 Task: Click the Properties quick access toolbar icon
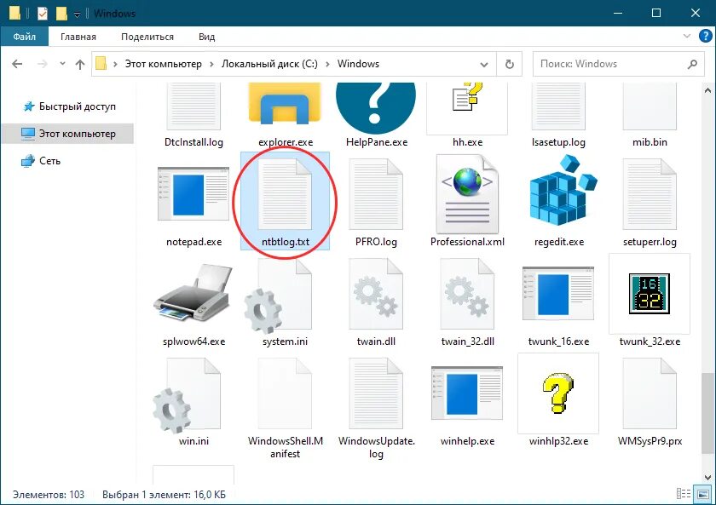[x=42, y=14]
